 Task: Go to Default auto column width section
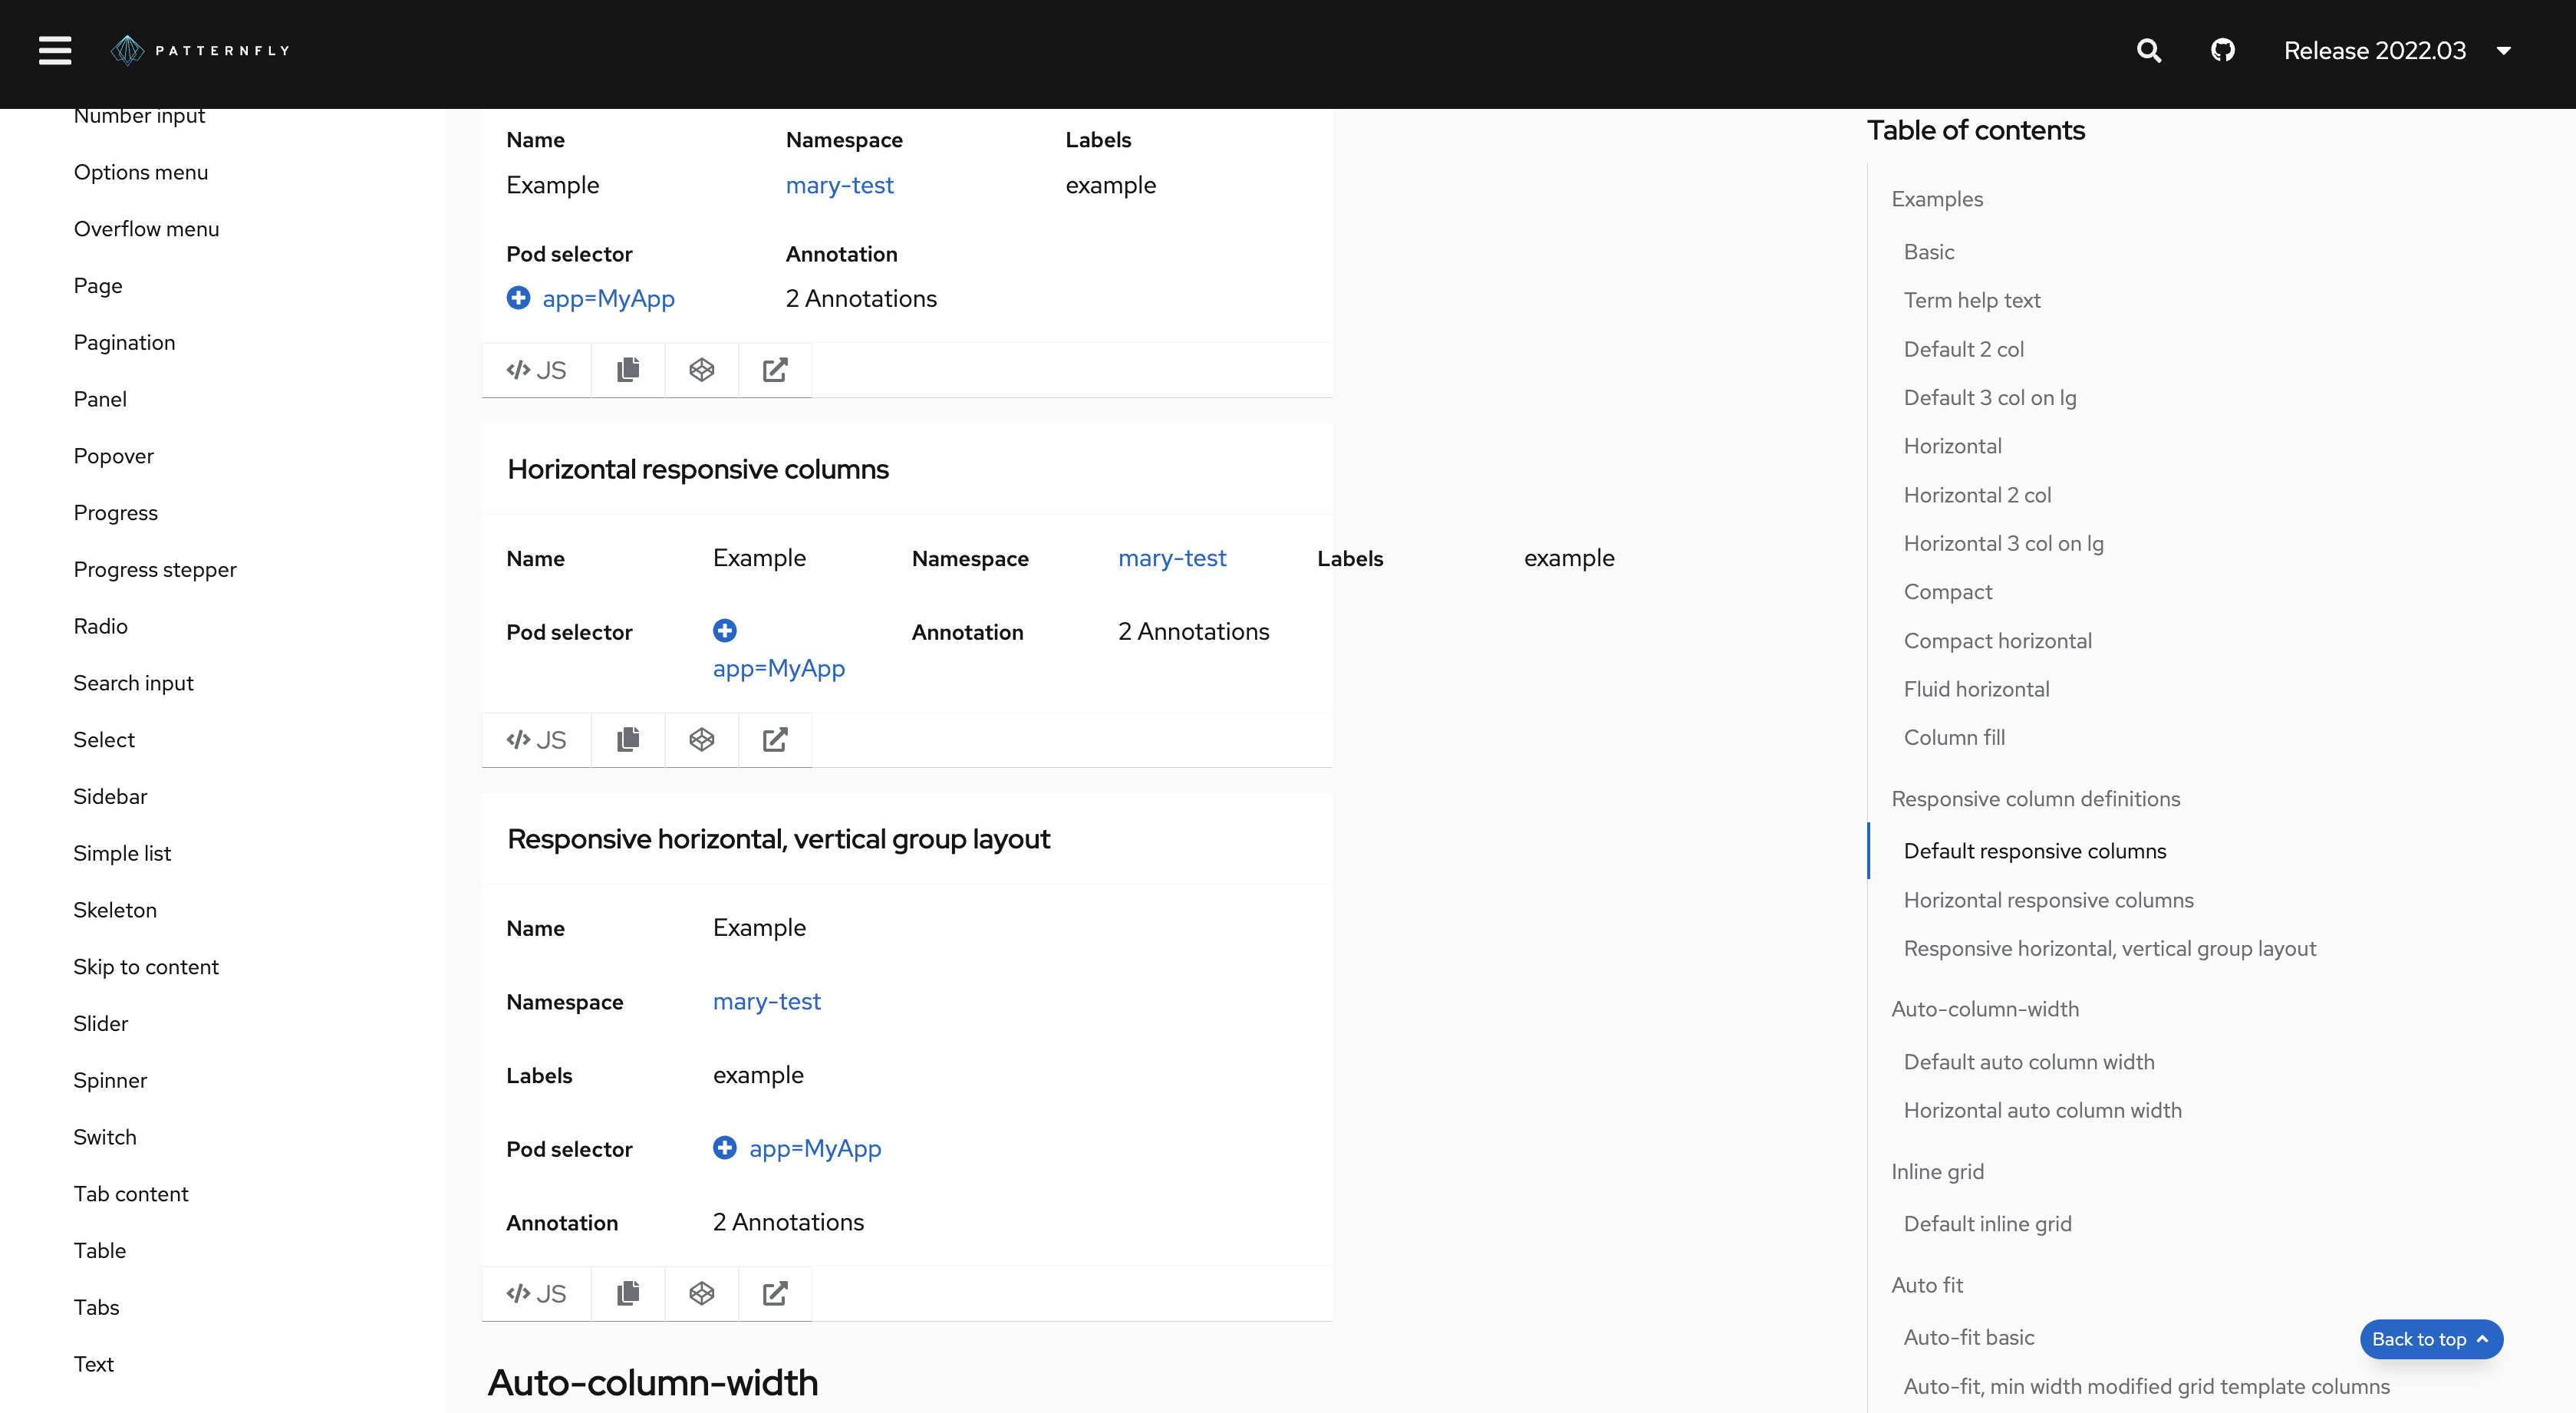pyautogui.click(x=2028, y=1061)
